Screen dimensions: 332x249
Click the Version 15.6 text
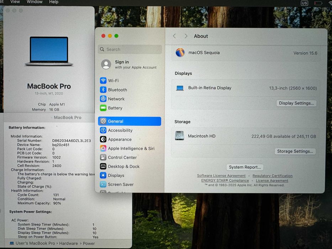[305, 53]
